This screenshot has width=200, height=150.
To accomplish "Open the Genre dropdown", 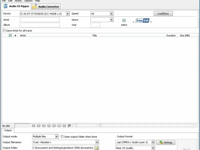I will (x=111, y=20).
